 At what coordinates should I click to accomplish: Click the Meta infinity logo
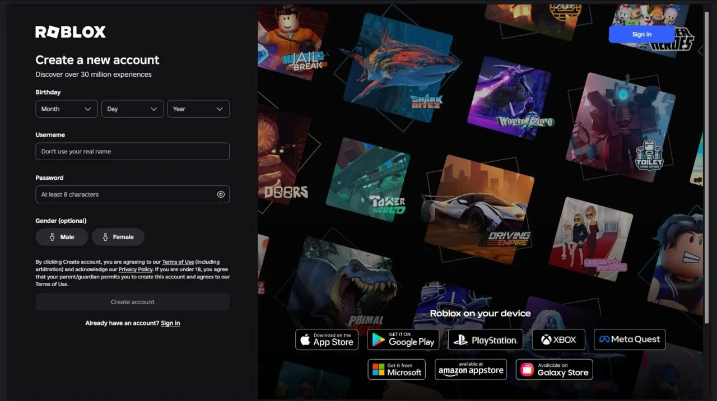tap(604, 339)
